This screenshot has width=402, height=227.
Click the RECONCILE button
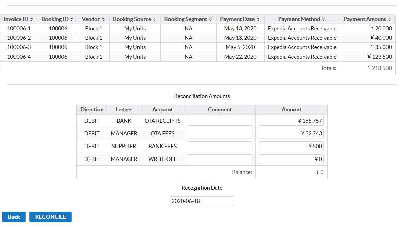(x=51, y=217)
